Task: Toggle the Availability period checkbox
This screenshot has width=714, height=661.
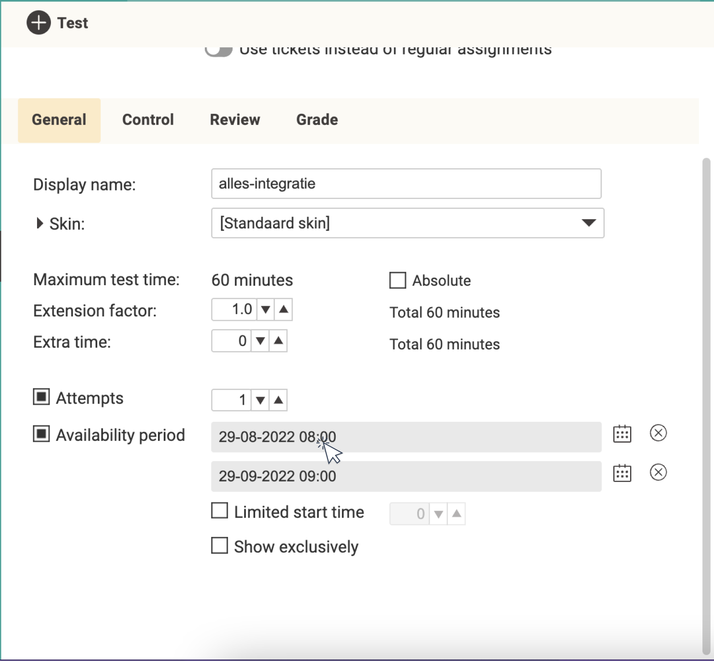Action: point(42,433)
